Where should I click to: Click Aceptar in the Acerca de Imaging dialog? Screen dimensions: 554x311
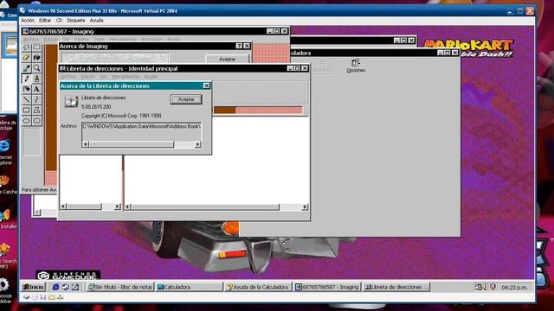click(227, 59)
